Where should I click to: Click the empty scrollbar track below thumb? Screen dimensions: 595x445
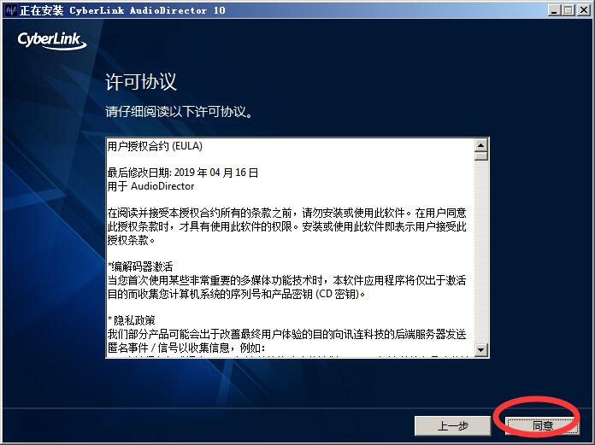click(x=481, y=252)
